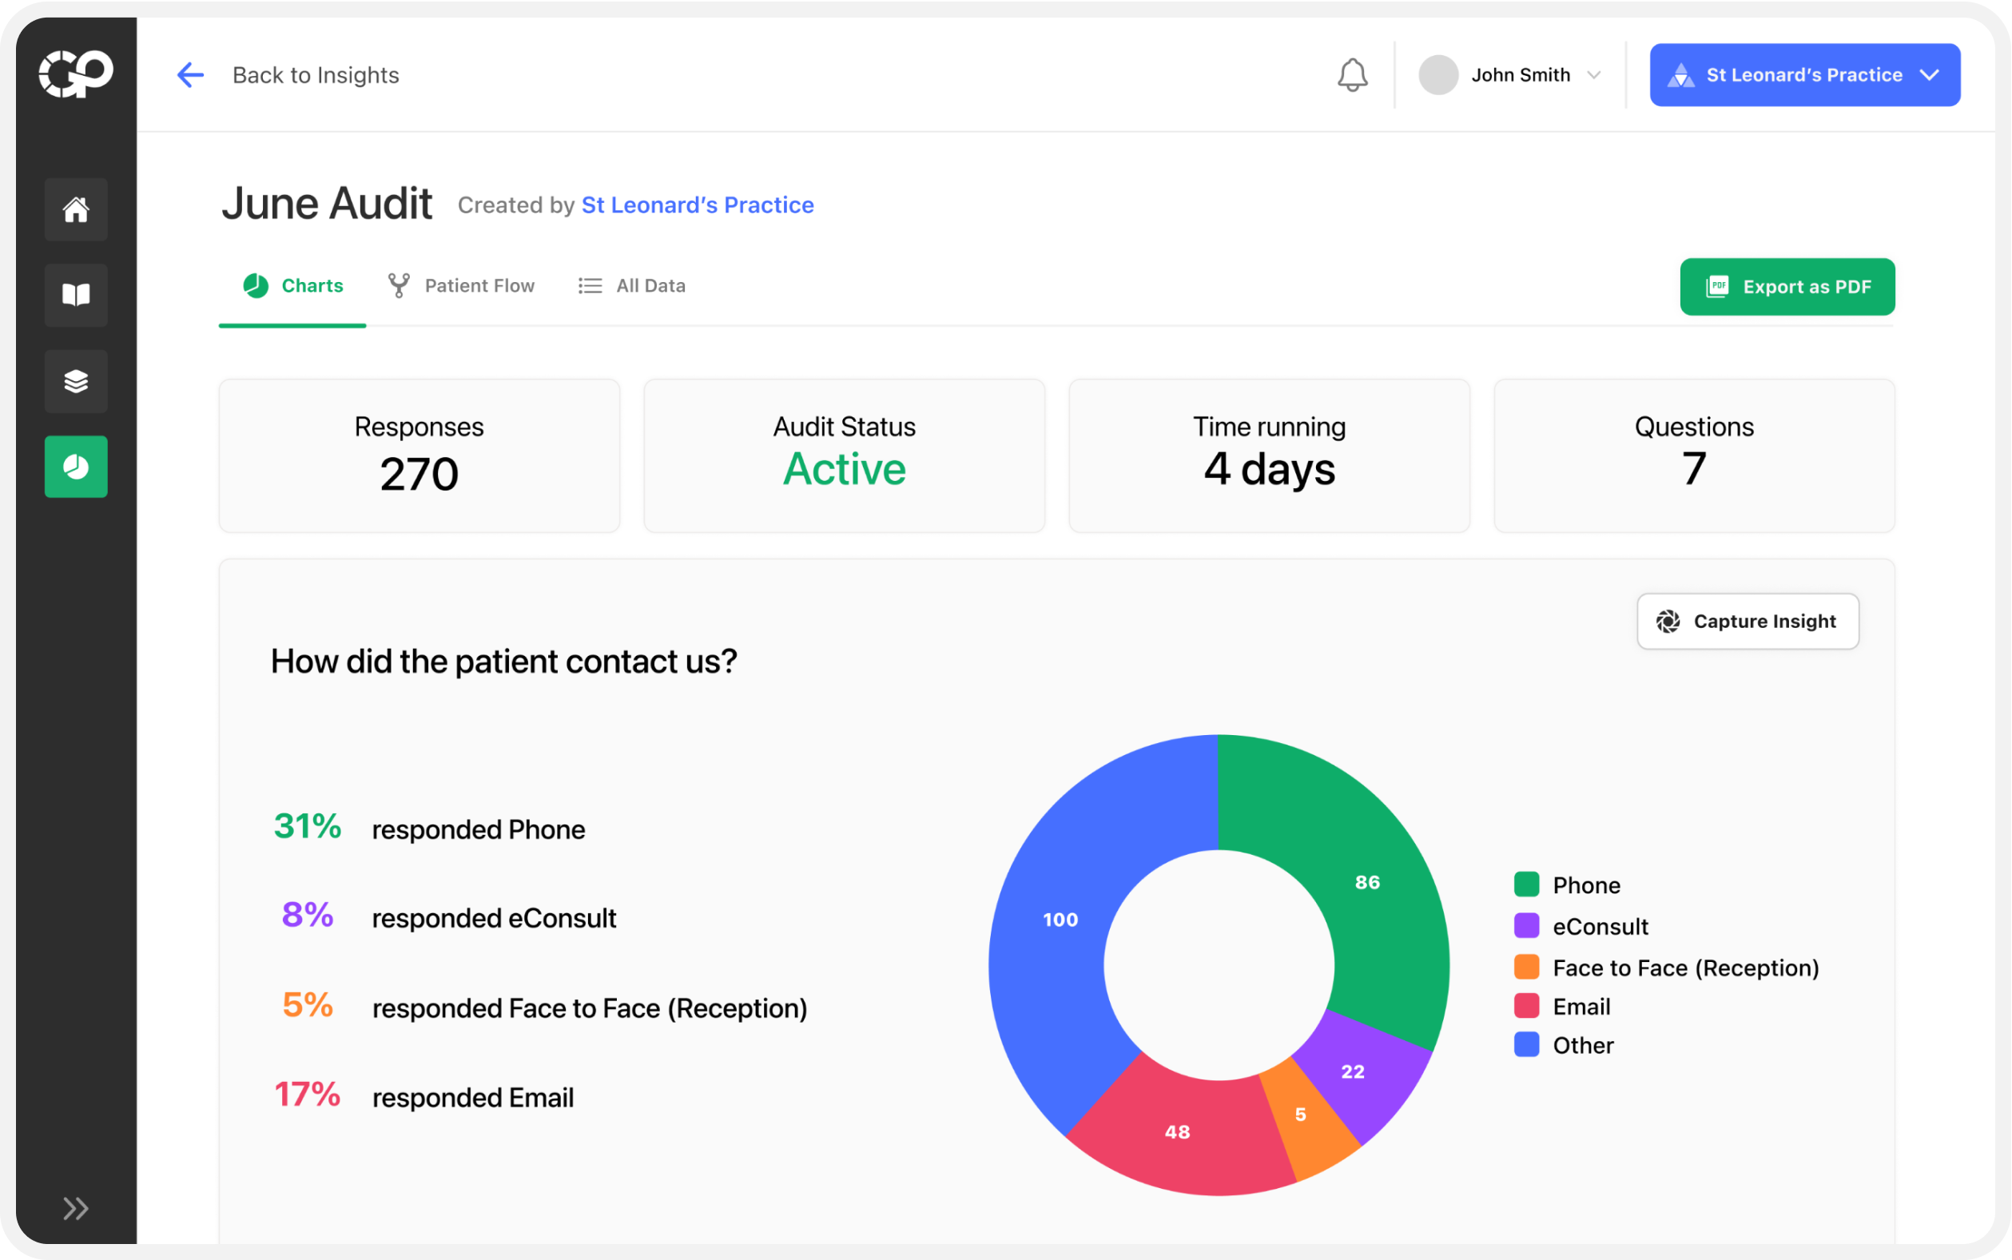Click the green Phone donut segment (86)
Viewport: 2012px width, 1260px height.
tap(1366, 881)
